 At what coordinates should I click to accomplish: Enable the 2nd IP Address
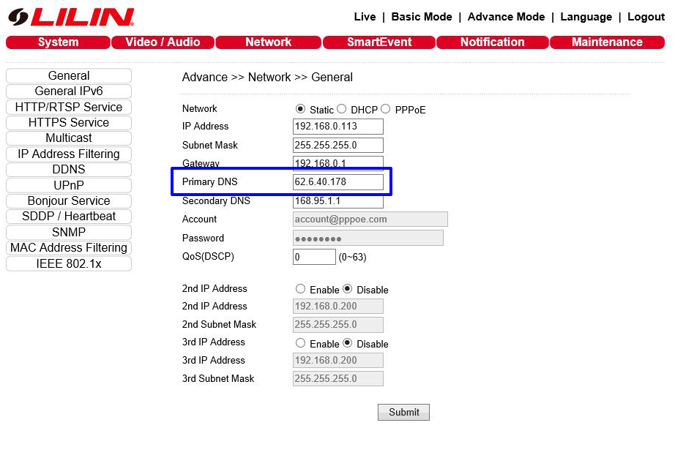pos(300,289)
